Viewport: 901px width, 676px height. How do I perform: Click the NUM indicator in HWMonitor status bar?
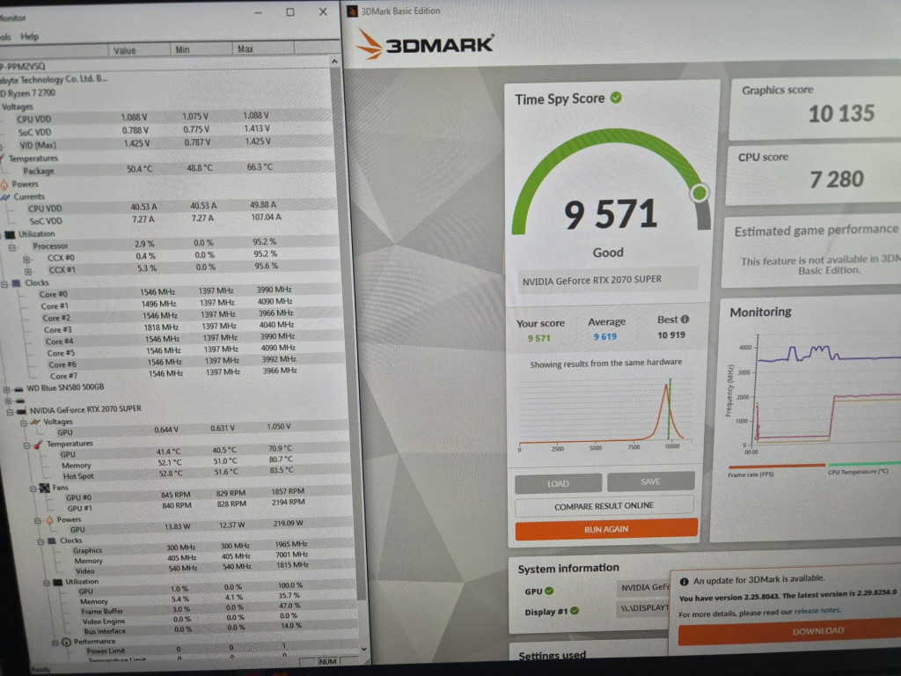click(327, 662)
